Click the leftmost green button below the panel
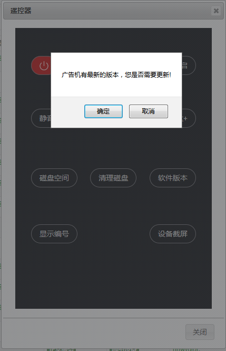The height and width of the screenshot is (351, 226). coord(62,349)
